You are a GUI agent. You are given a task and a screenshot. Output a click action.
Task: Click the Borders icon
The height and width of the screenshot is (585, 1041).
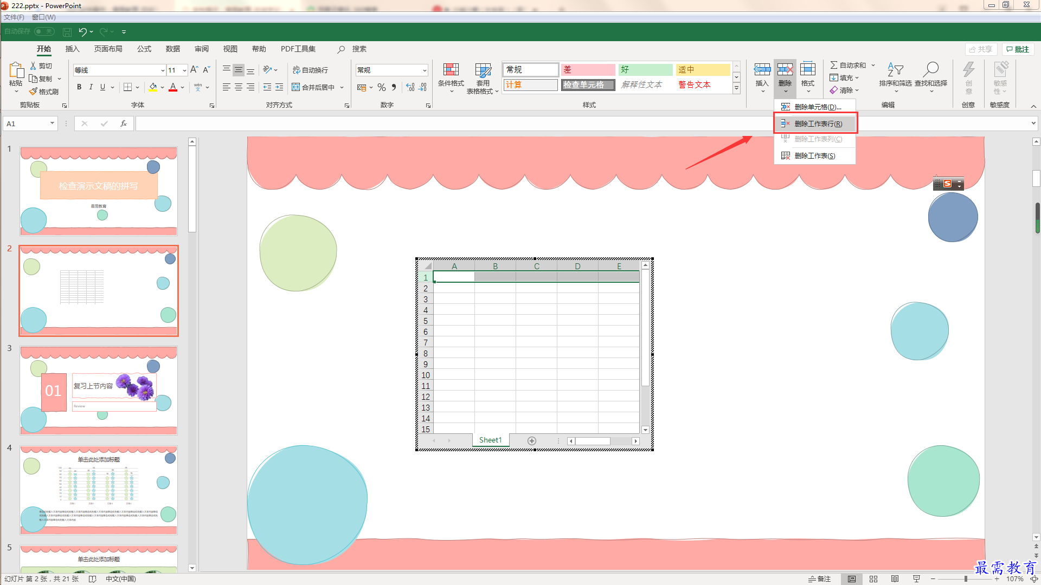(x=128, y=87)
